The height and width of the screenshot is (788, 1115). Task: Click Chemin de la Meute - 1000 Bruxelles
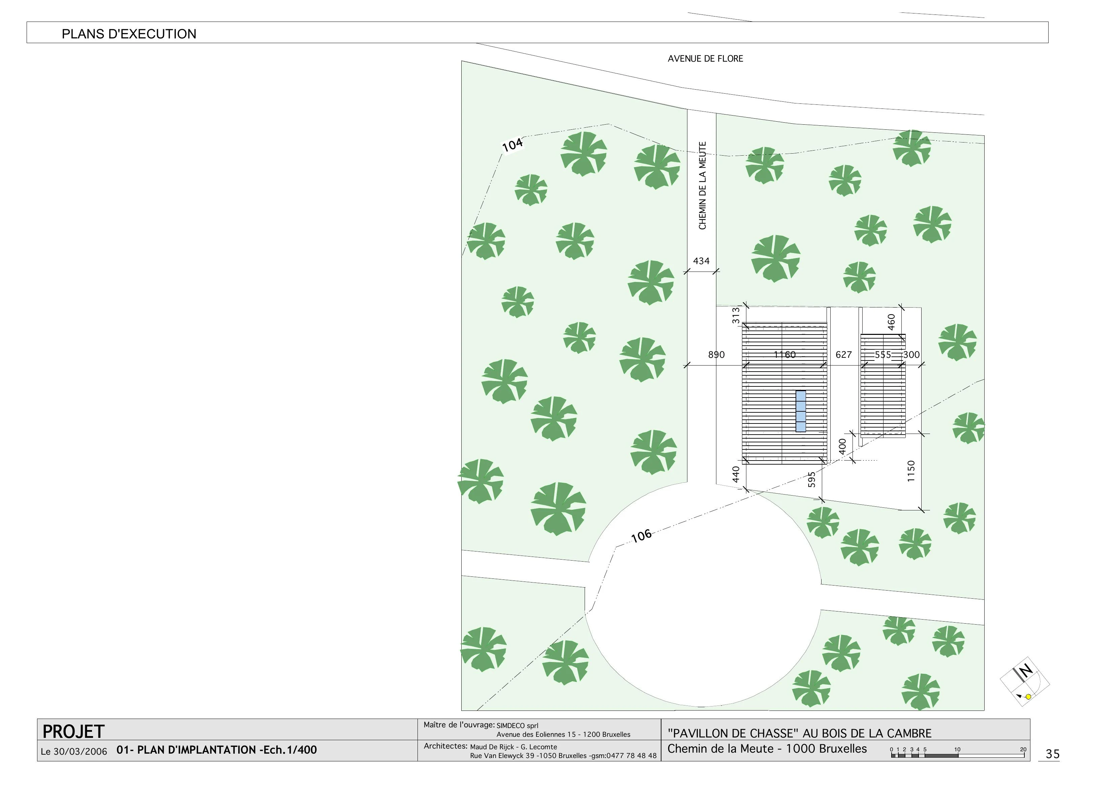pos(767,749)
